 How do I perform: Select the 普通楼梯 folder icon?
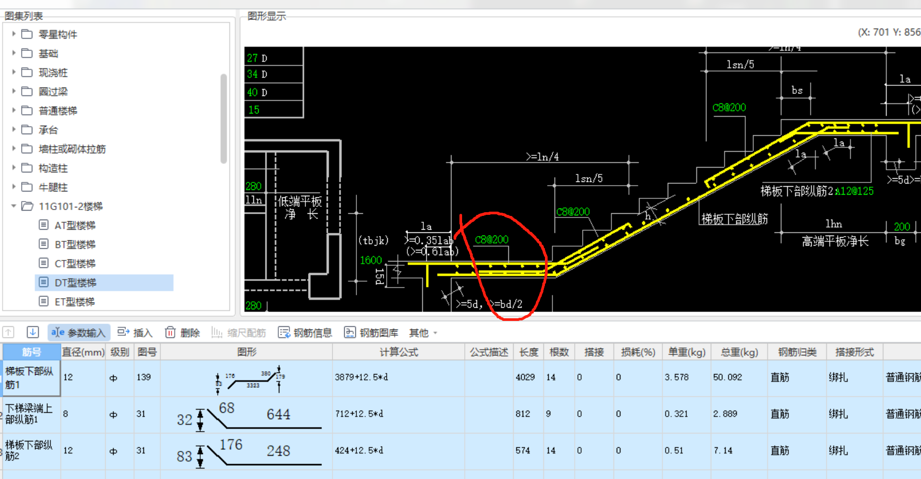tap(27, 110)
